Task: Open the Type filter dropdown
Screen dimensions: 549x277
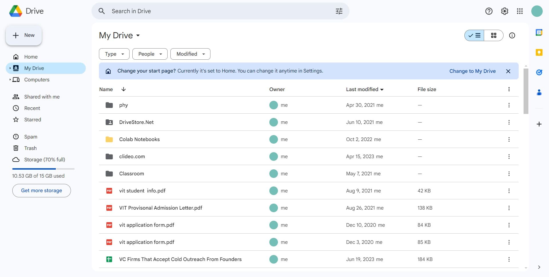Action: click(x=114, y=54)
